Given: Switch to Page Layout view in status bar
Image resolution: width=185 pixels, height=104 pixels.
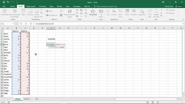Looking at the screenshot, I should (x=153, y=102).
